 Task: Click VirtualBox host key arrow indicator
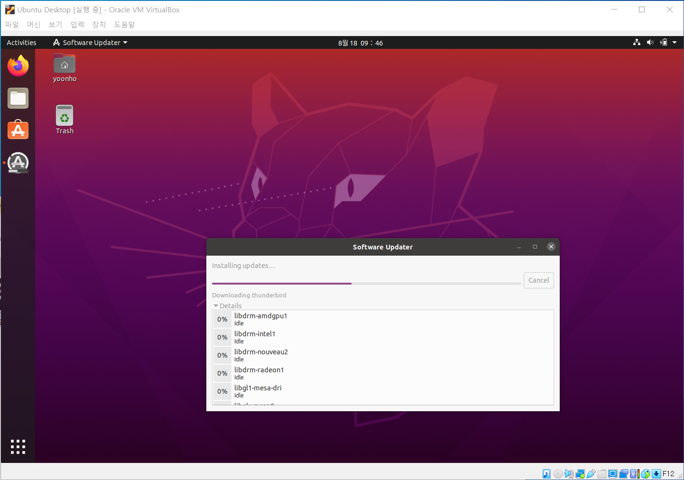(656, 474)
